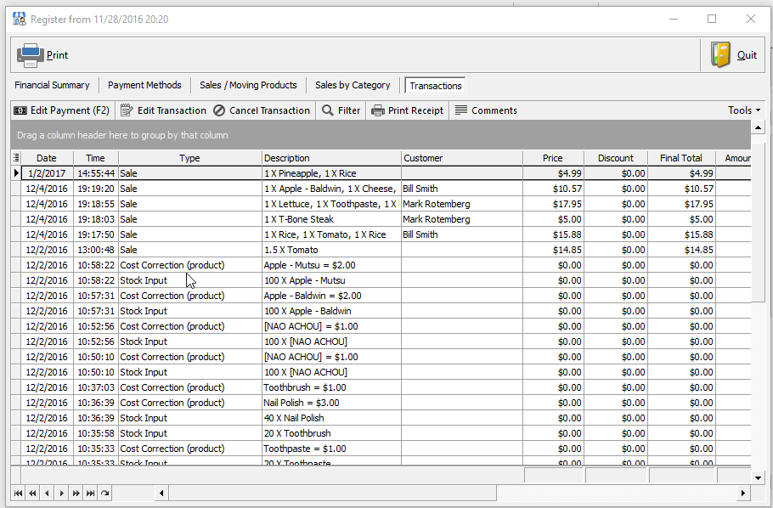This screenshot has height=508, width=773.
Task: Select 20 X Toothbrush stock input
Action: pos(381,433)
